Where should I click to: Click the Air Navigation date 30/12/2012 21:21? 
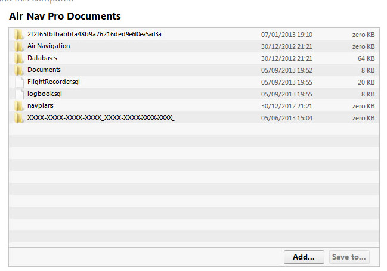click(x=287, y=46)
